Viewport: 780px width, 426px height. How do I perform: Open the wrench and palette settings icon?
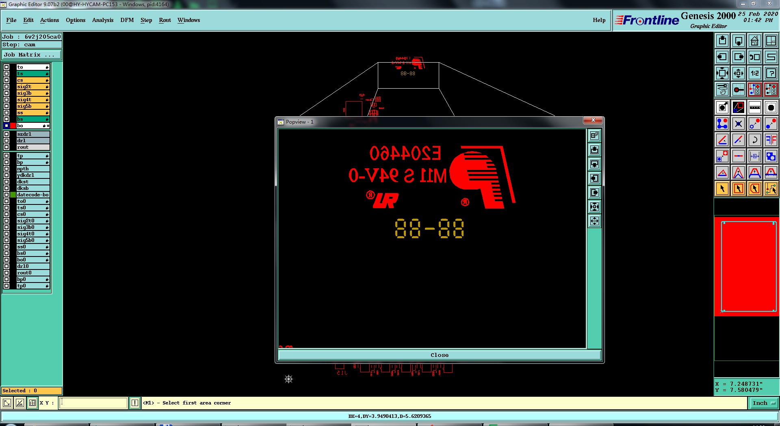(x=722, y=89)
